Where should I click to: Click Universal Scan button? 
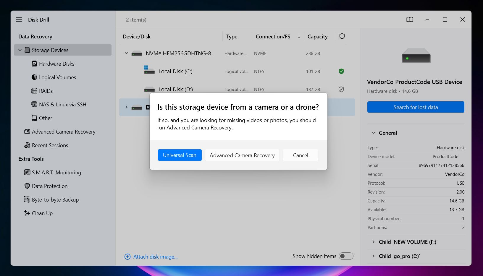click(x=180, y=155)
